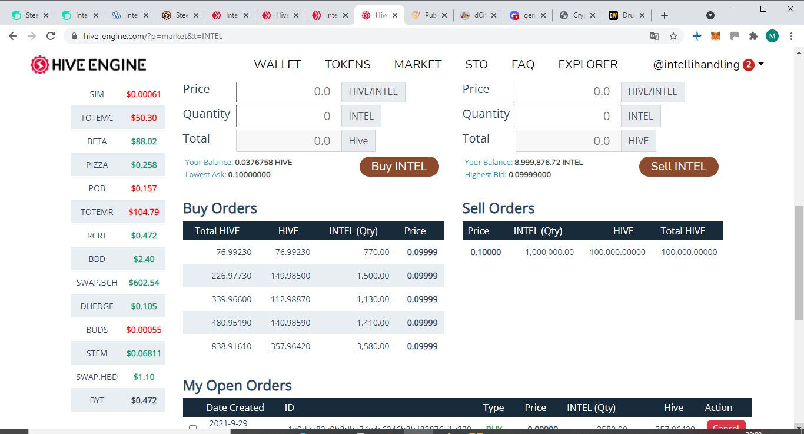
Task: Go forward in browser history
Action: 32,36
